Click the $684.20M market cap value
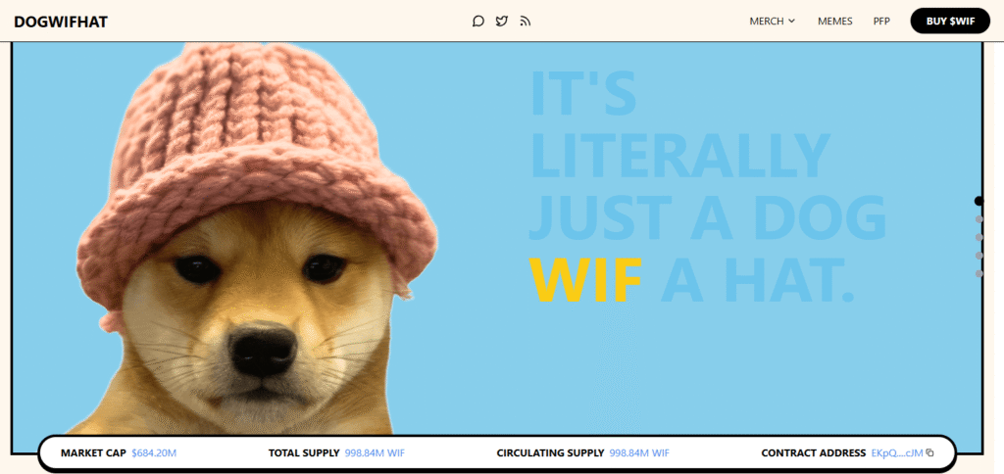The width and height of the screenshot is (1004, 474). click(x=154, y=452)
